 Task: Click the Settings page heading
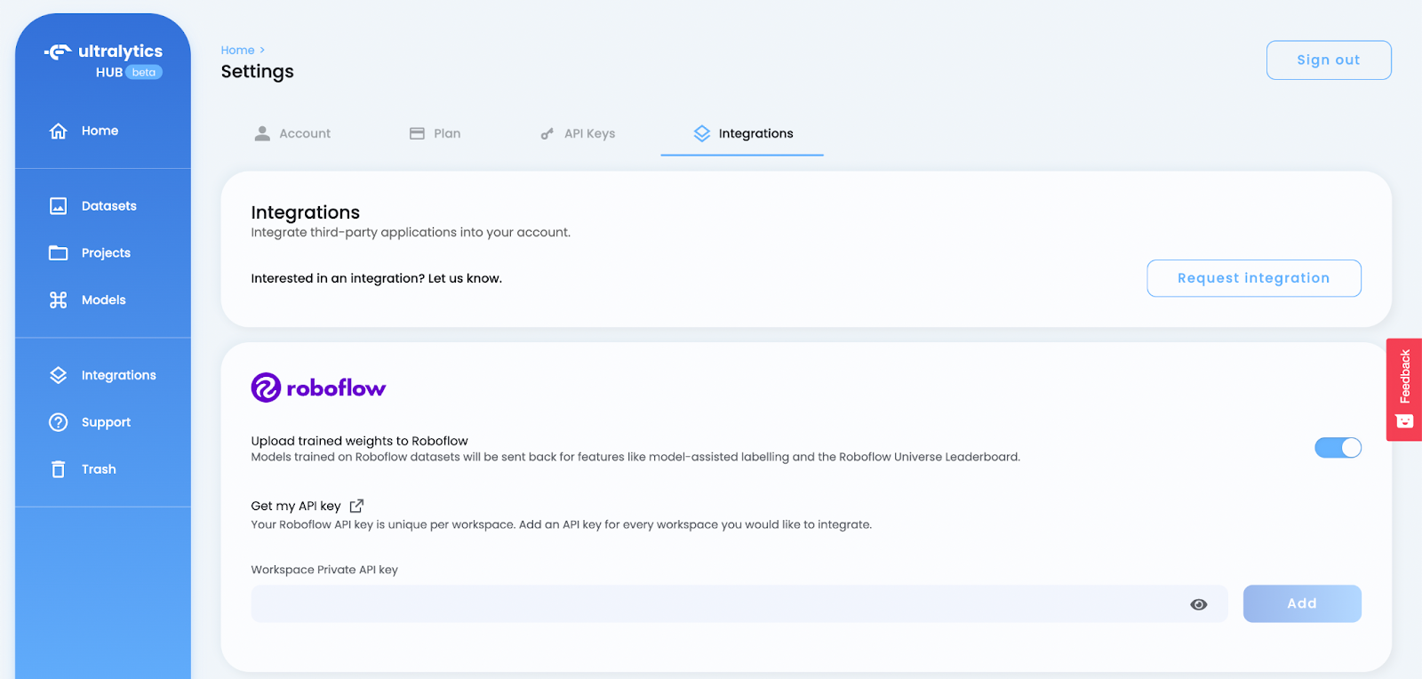(x=257, y=71)
